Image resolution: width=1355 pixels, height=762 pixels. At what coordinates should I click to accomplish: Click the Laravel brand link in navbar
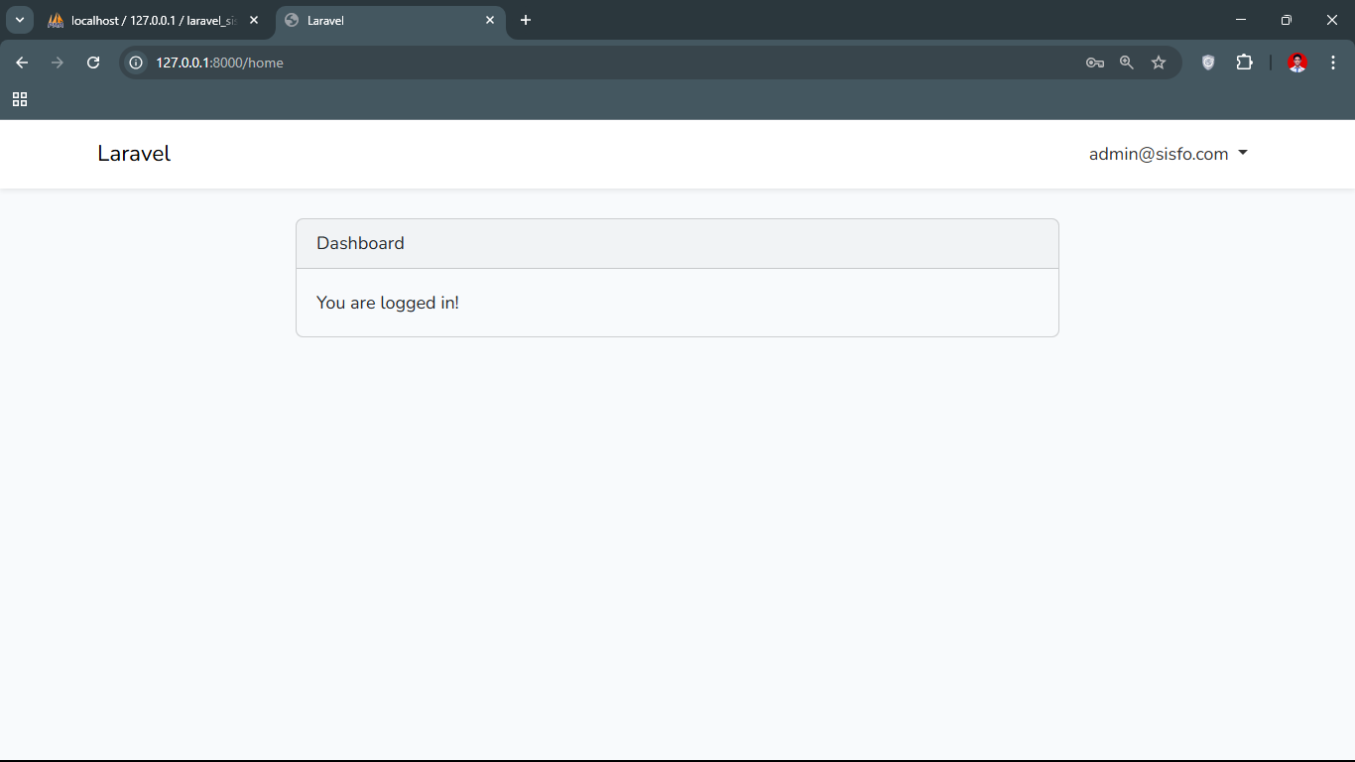(x=134, y=154)
